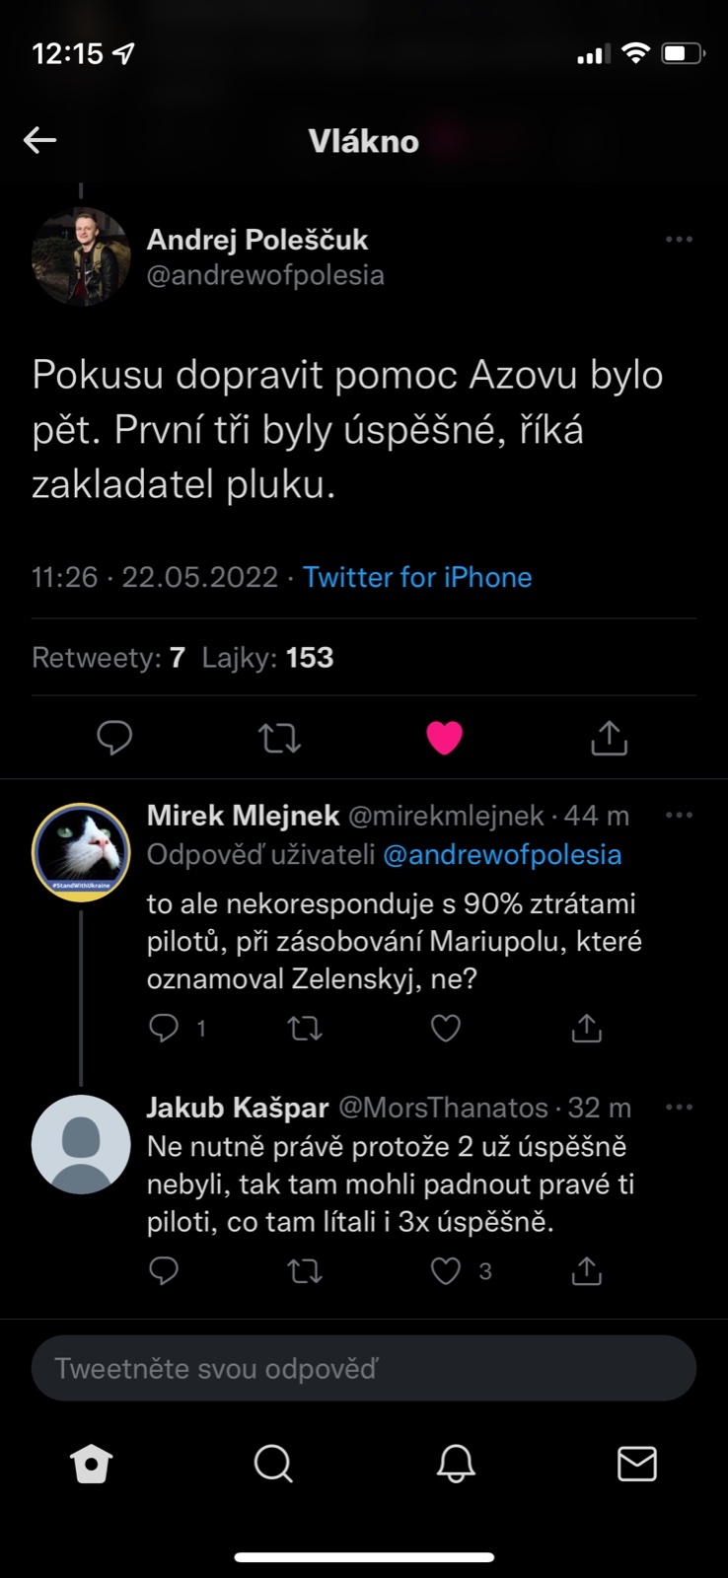
Task: Open the Search tab
Action: 273,1464
